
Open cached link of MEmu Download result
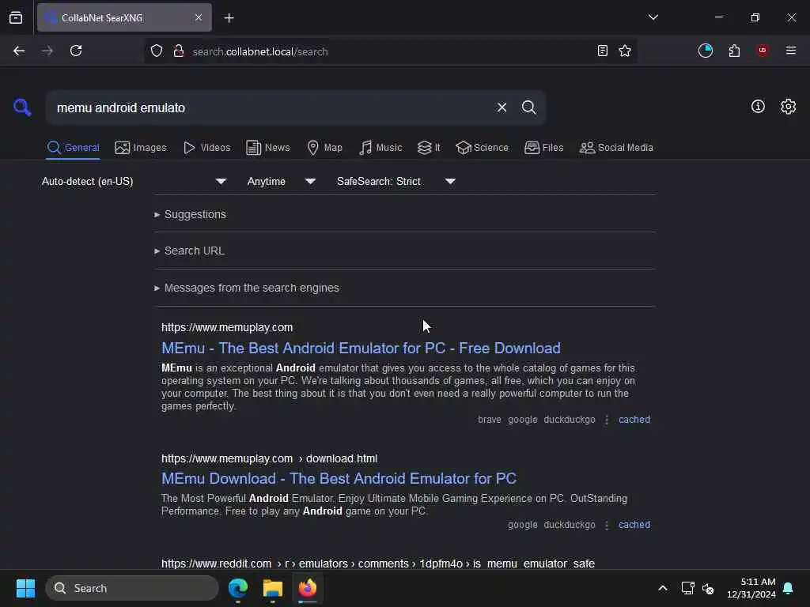634,525
